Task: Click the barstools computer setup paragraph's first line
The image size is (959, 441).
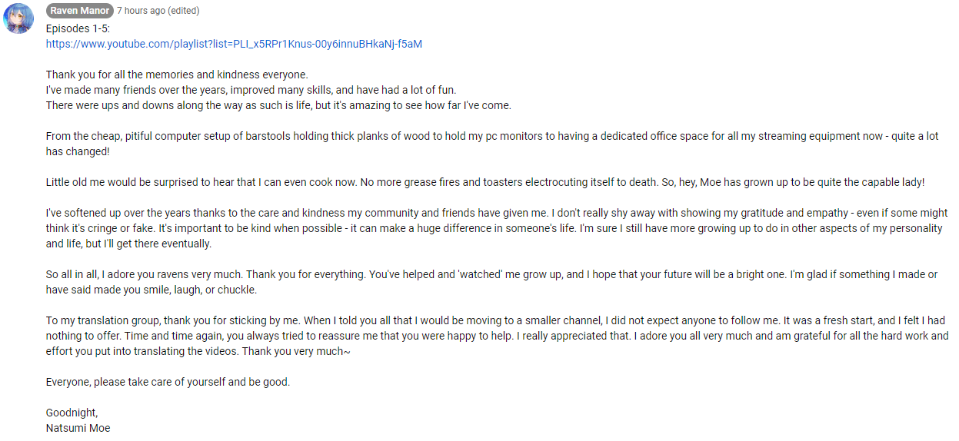Action: coord(492,136)
